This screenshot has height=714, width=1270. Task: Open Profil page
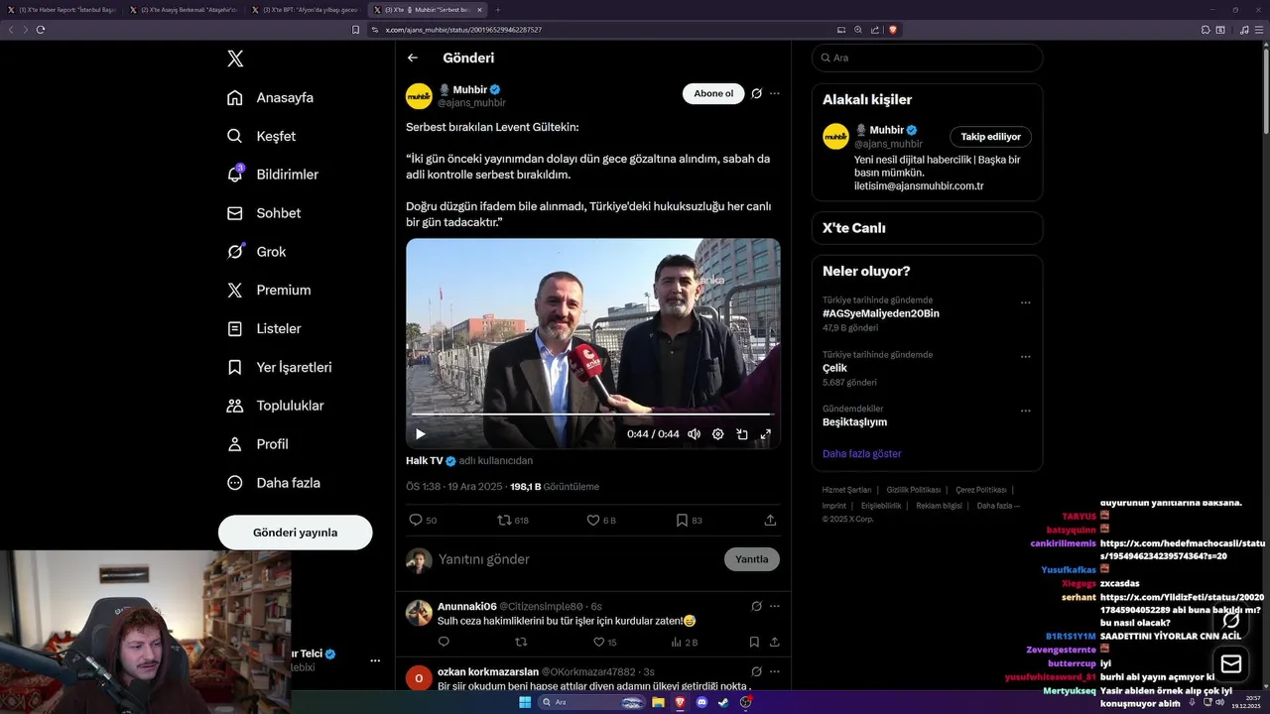(258, 444)
